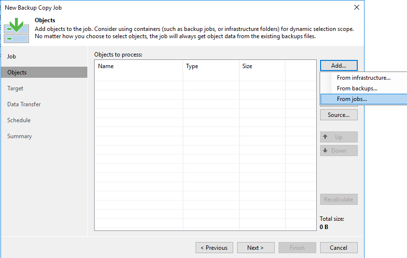
Task: Go to the Summary step
Action: pos(19,136)
